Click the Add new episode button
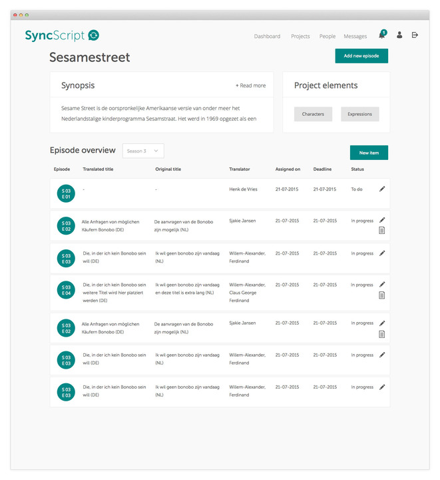Screen dimensions: 440x480 [361, 56]
